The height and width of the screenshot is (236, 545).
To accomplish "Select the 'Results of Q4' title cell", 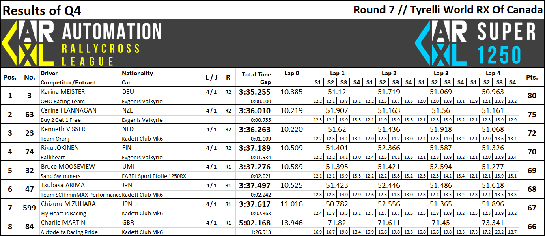I will 42,11.
